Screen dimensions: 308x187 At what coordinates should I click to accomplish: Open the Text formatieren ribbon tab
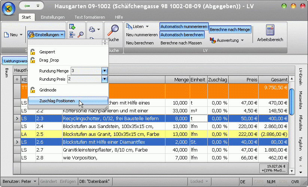coord(90,17)
